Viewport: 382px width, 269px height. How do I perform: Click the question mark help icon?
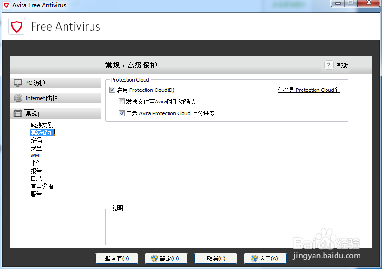[329, 65]
